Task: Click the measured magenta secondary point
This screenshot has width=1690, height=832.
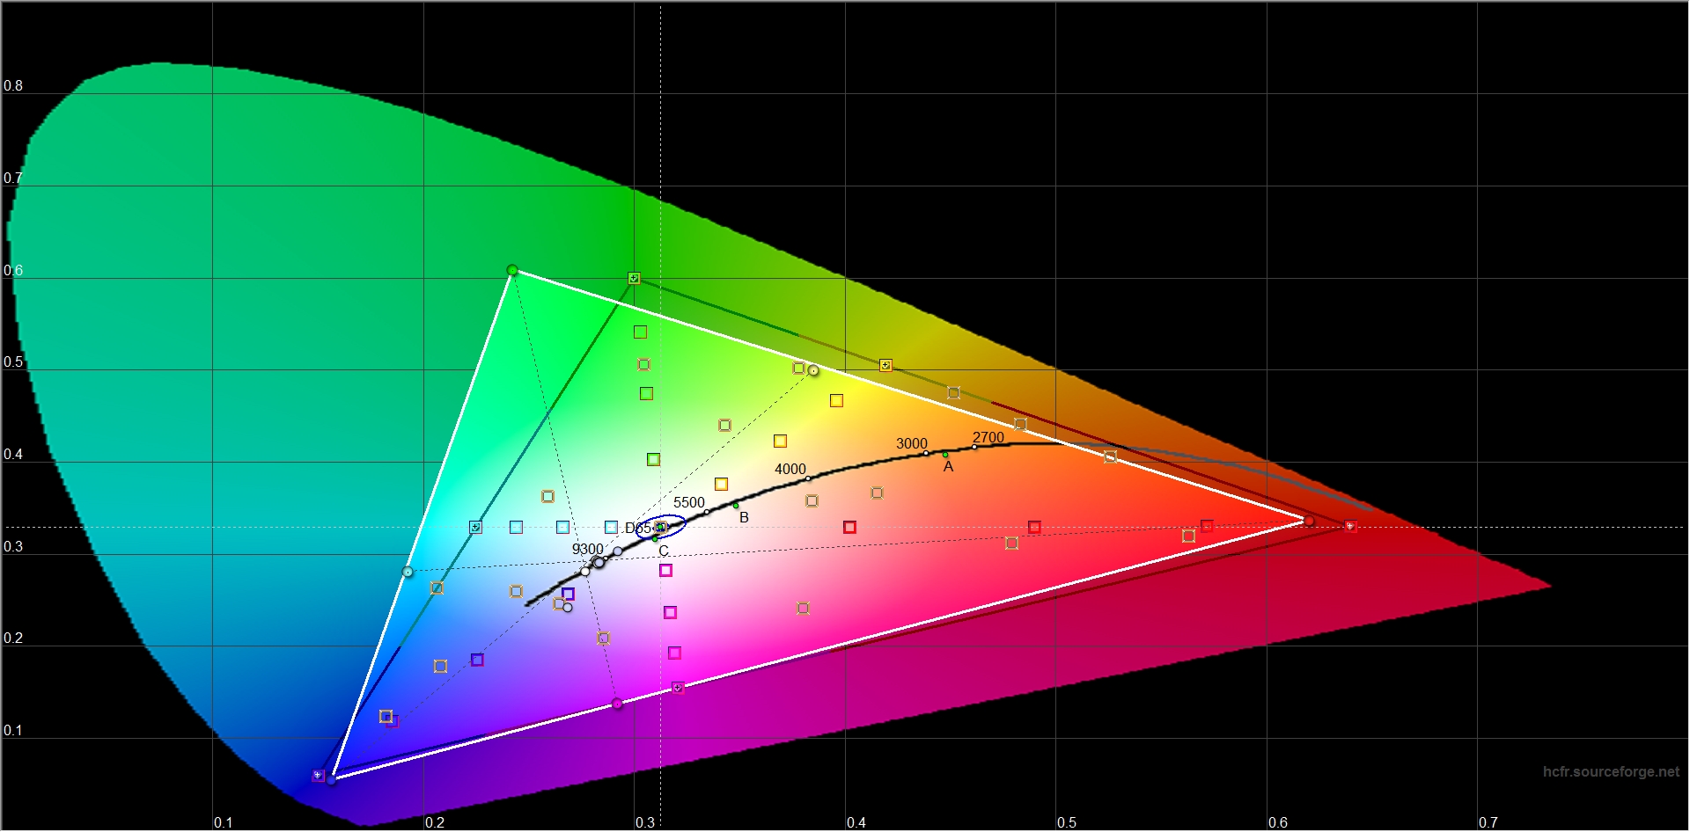Action: pyautogui.click(x=617, y=704)
